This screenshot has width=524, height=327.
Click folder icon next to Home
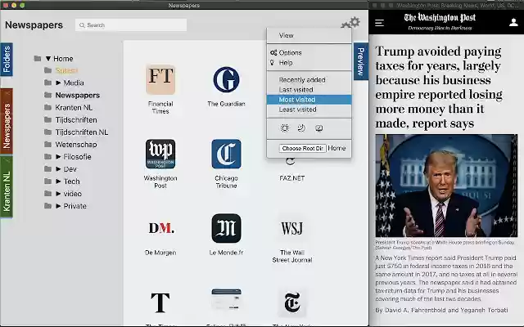coord(38,58)
